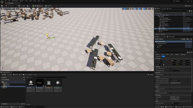Collapse the Lighting folder in Outliner
The width and height of the screenshot is (193, 108).
click(x=158, y=16)
